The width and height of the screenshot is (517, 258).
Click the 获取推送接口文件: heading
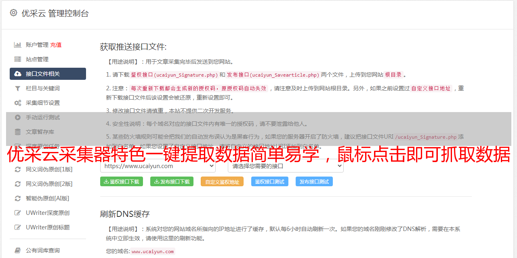pos(133,47)
